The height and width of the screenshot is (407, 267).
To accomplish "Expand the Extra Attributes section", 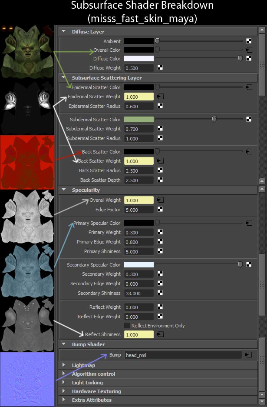I will tap(63, 400).
